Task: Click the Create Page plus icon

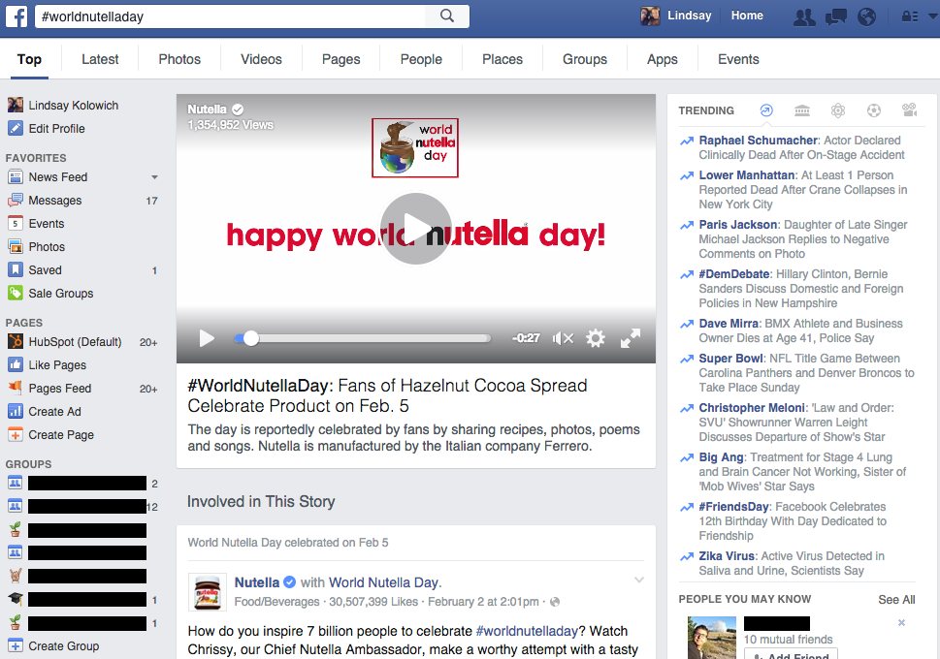Action: coord(15,435)
